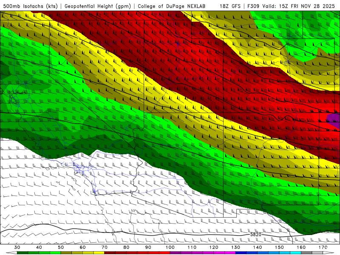340x255 pixels.
Task: Click the legend value 50
Action: click(x=61, y=247)
